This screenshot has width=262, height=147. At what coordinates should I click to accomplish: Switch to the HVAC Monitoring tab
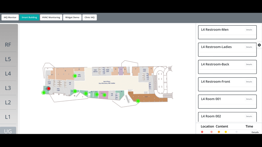pyautogui.click(x=51, y=17)
